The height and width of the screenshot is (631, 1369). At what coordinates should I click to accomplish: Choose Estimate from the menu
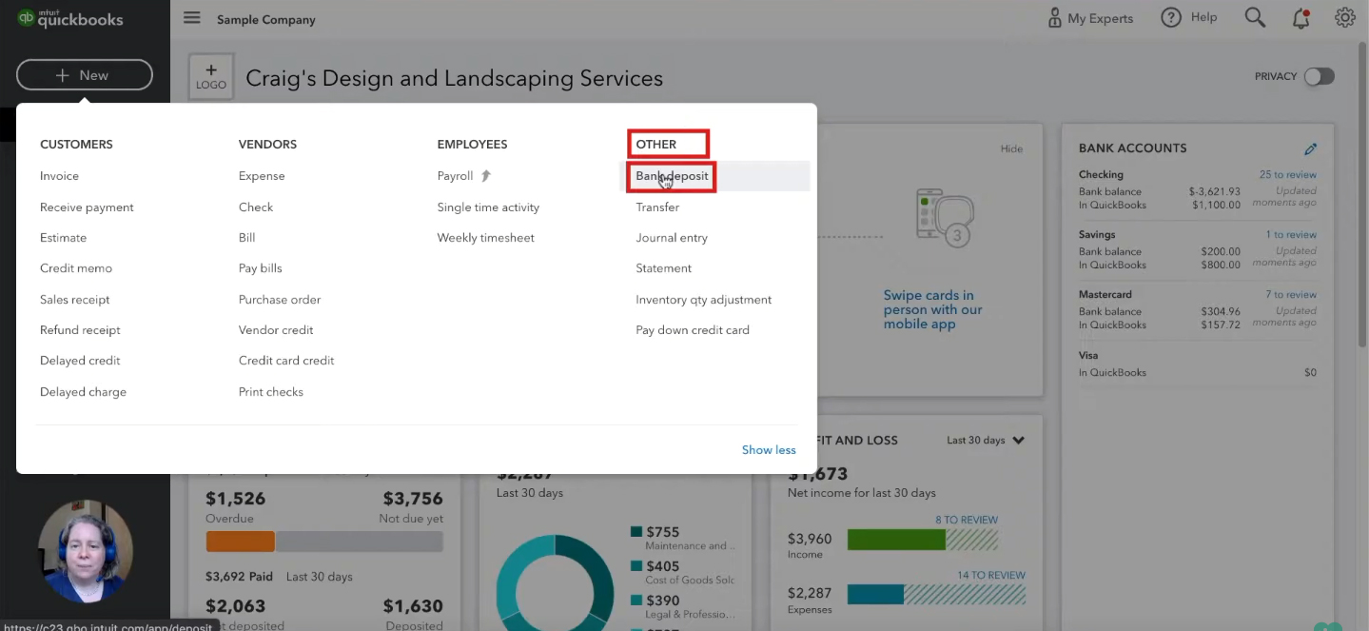[x=63, y=238]
